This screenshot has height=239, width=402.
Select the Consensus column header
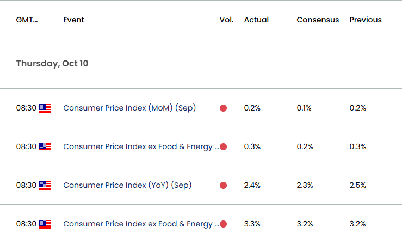[318, 20]
